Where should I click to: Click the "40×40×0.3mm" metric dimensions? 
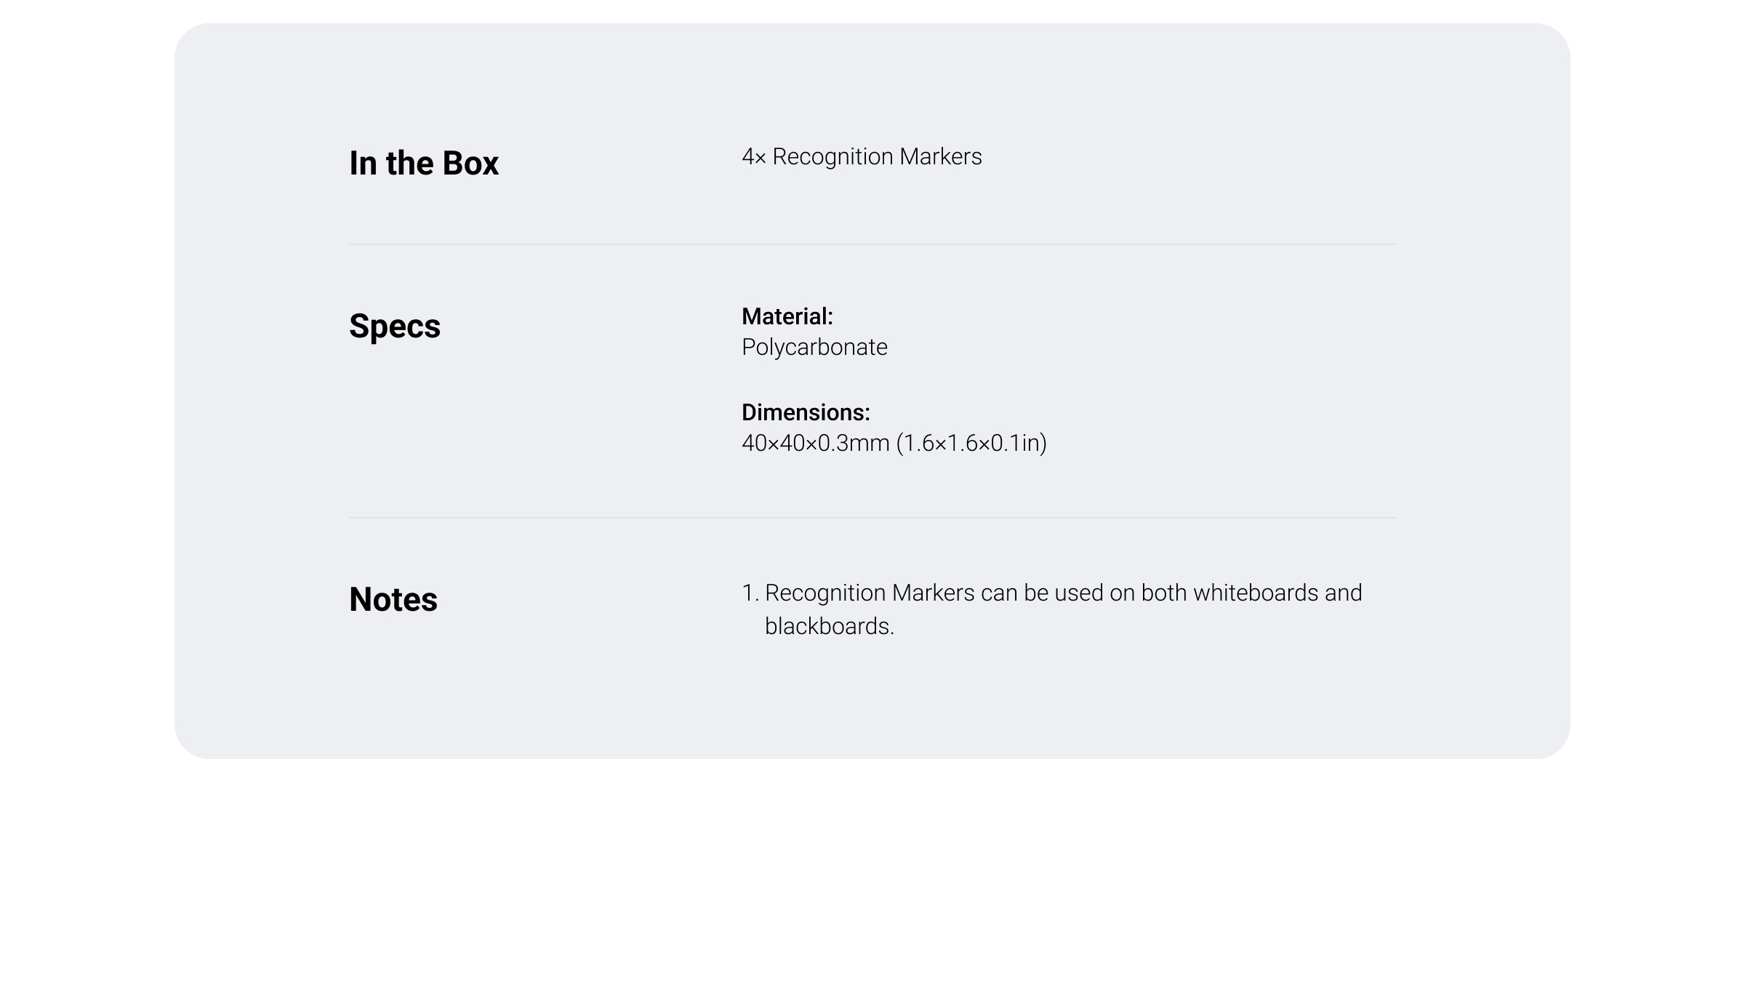pyautogui.click(x=815, y=443)
